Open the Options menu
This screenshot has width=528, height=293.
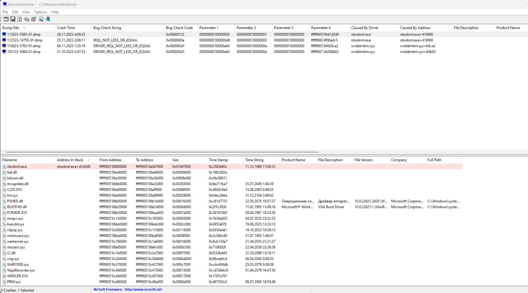[x=40, y=12]
